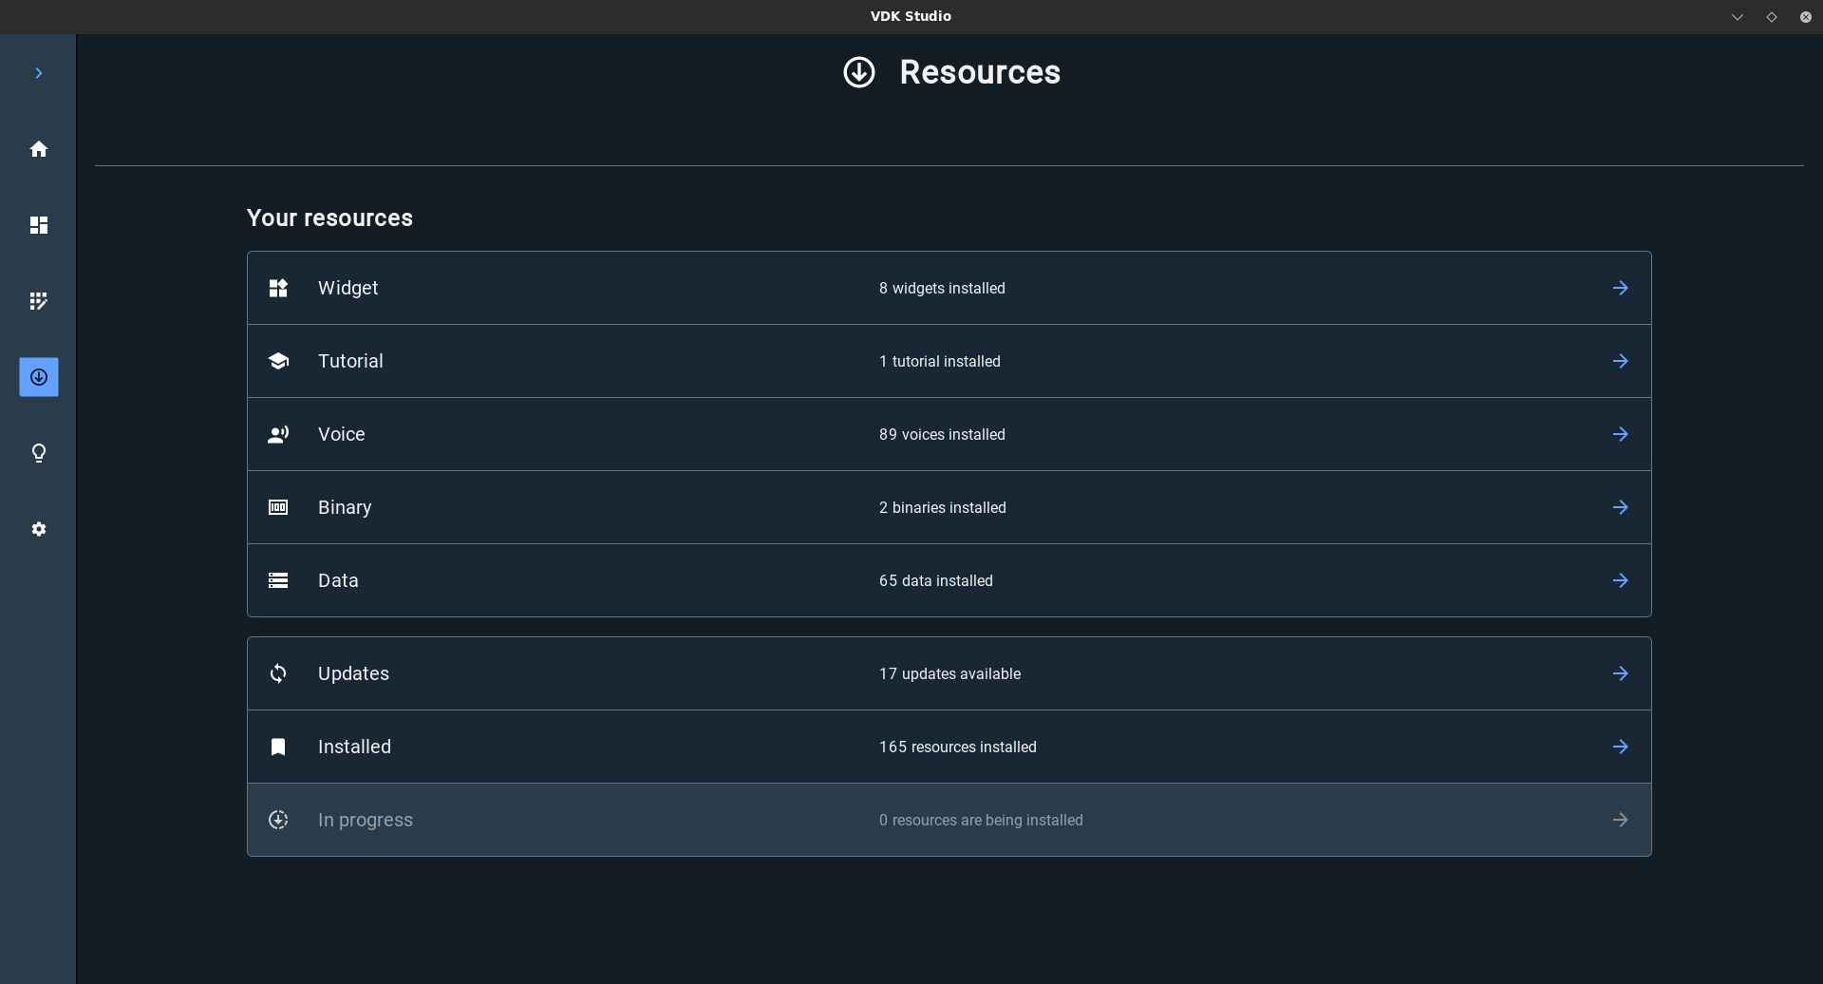Click the arrow on the Installed row
Viewport: 1823px width, 984px height.
pos(1620,747)
